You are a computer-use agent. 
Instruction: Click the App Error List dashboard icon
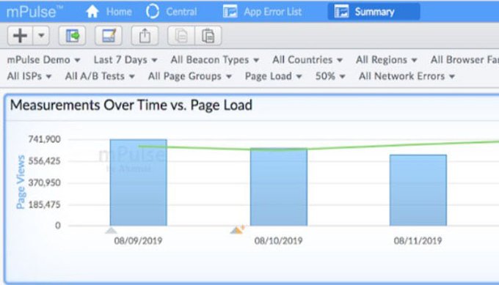(x=230, y=12)
